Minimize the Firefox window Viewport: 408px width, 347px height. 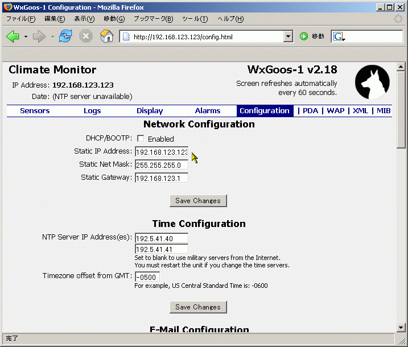pyautogui.click(x=380, y=7)
